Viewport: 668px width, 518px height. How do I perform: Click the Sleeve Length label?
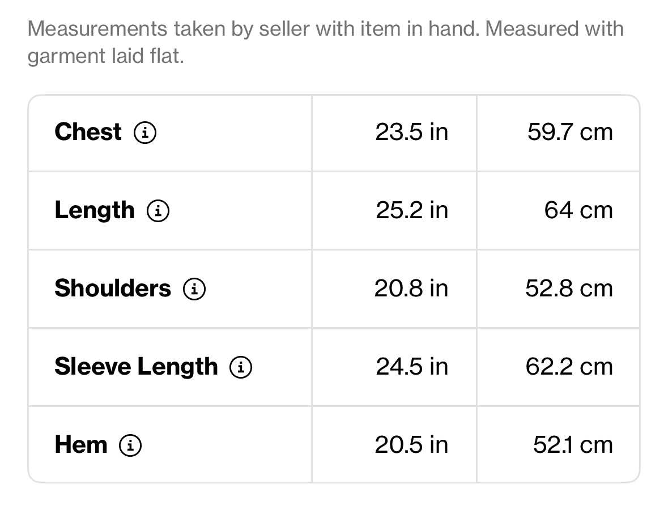click(x=136, y=367)
